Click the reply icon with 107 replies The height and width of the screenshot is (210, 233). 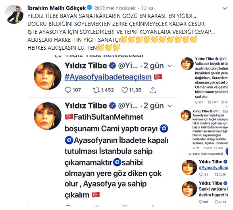(x=68, y=90)
